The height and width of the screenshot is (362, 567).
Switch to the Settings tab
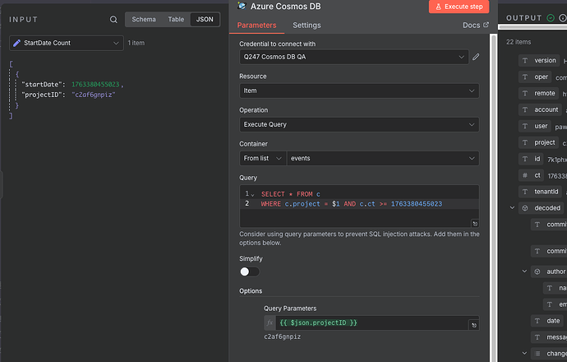click(307, 26)
